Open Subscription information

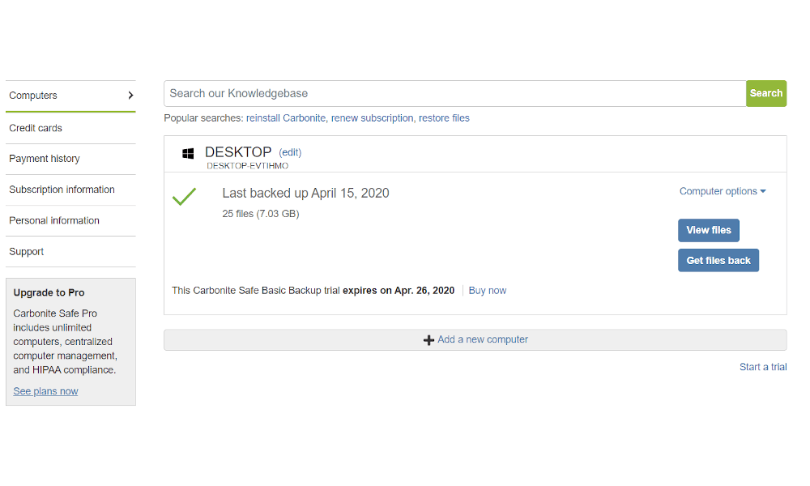click(x=70, y=190)
